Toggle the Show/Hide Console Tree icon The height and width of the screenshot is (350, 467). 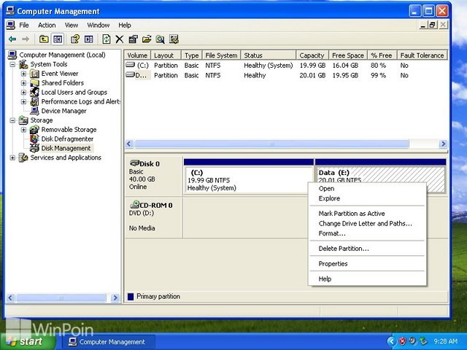tap(58, 39)
